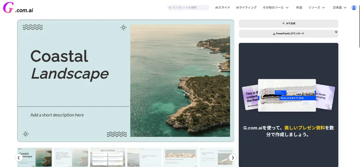The width and height of the screenshot is (360, 167).
Task: Click the search magnifier icon
Action: pos(170,8)
